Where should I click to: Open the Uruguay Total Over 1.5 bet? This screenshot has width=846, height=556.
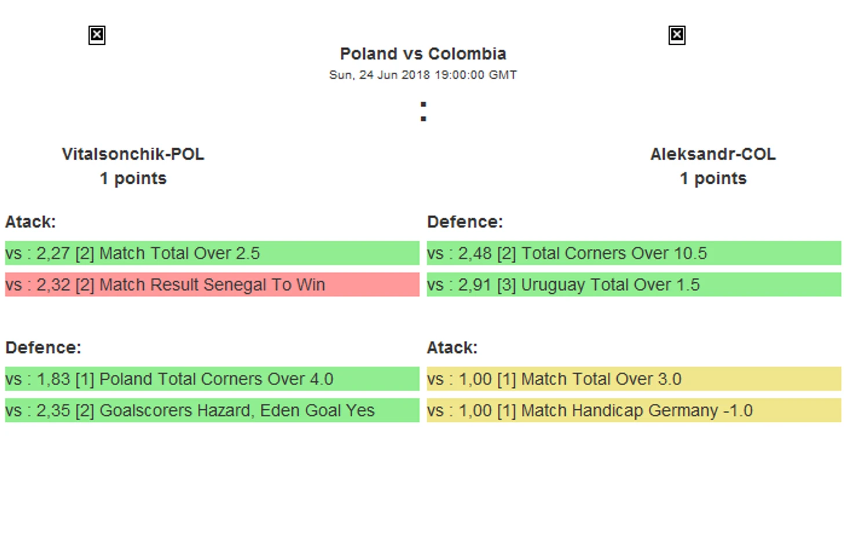pos(634,285)
